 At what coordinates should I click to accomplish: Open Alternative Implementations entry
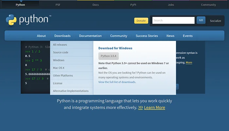[x=72, y=91]
